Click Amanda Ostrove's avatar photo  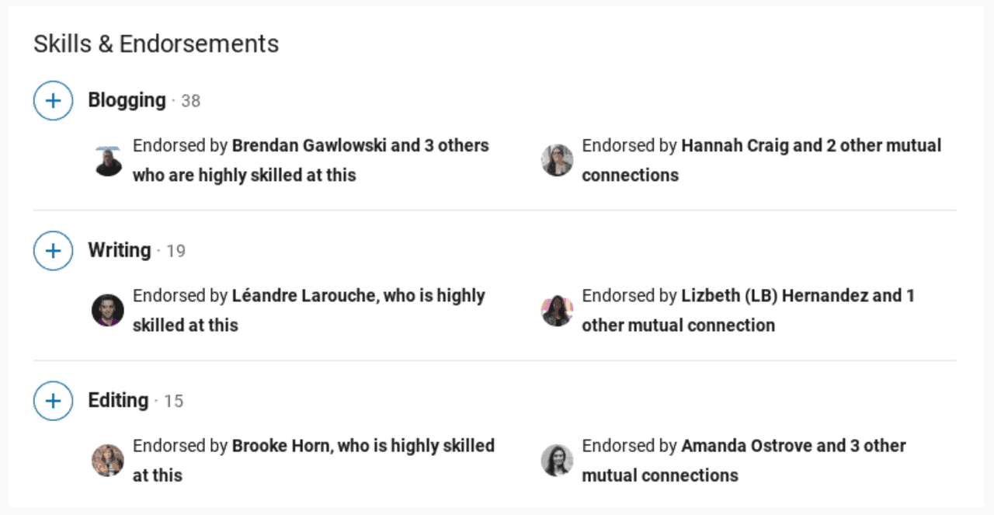(557, 460)
